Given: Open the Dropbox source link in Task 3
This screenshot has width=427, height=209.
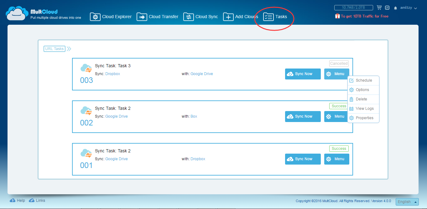Looking at the screenshot, I should click(x=112, y=74).
